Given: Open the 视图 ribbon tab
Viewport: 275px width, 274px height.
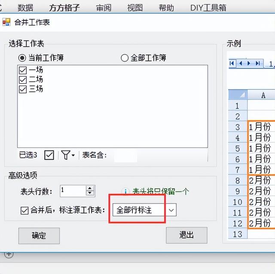Looking at the screenshot, I should click(135, 8).
